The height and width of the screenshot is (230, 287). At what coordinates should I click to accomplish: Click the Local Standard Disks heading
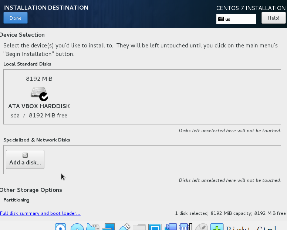(x=27, y=64)
